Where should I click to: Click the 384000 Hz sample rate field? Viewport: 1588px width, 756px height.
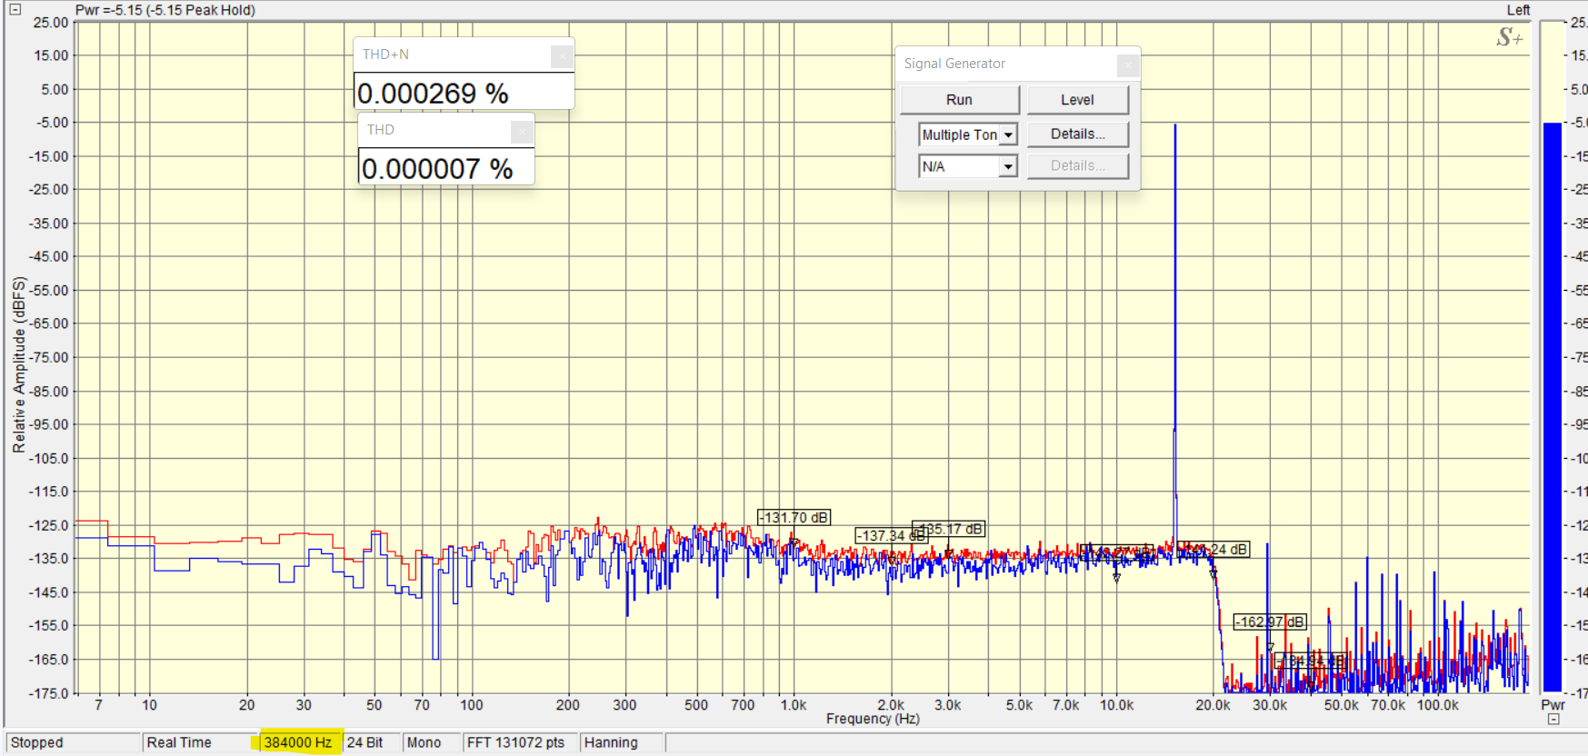coord(297,742)
